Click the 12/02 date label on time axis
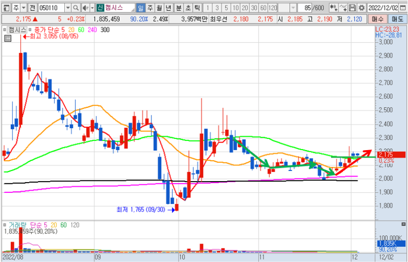 click(x=386, y=257)
